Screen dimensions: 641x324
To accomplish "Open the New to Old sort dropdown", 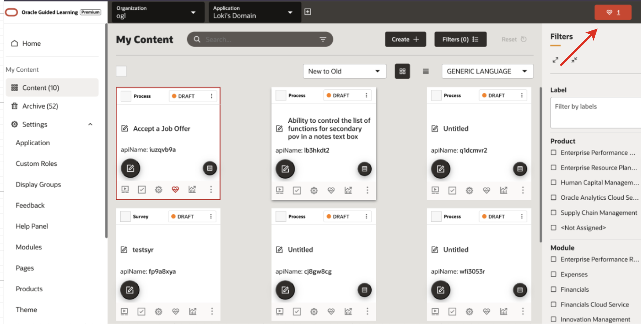I will click(345, 71).
